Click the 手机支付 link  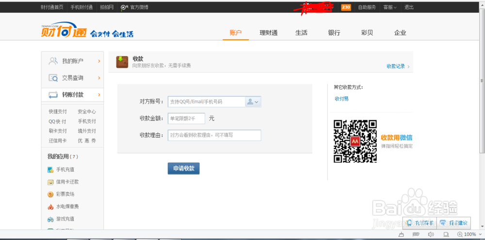tap(87, 121)
